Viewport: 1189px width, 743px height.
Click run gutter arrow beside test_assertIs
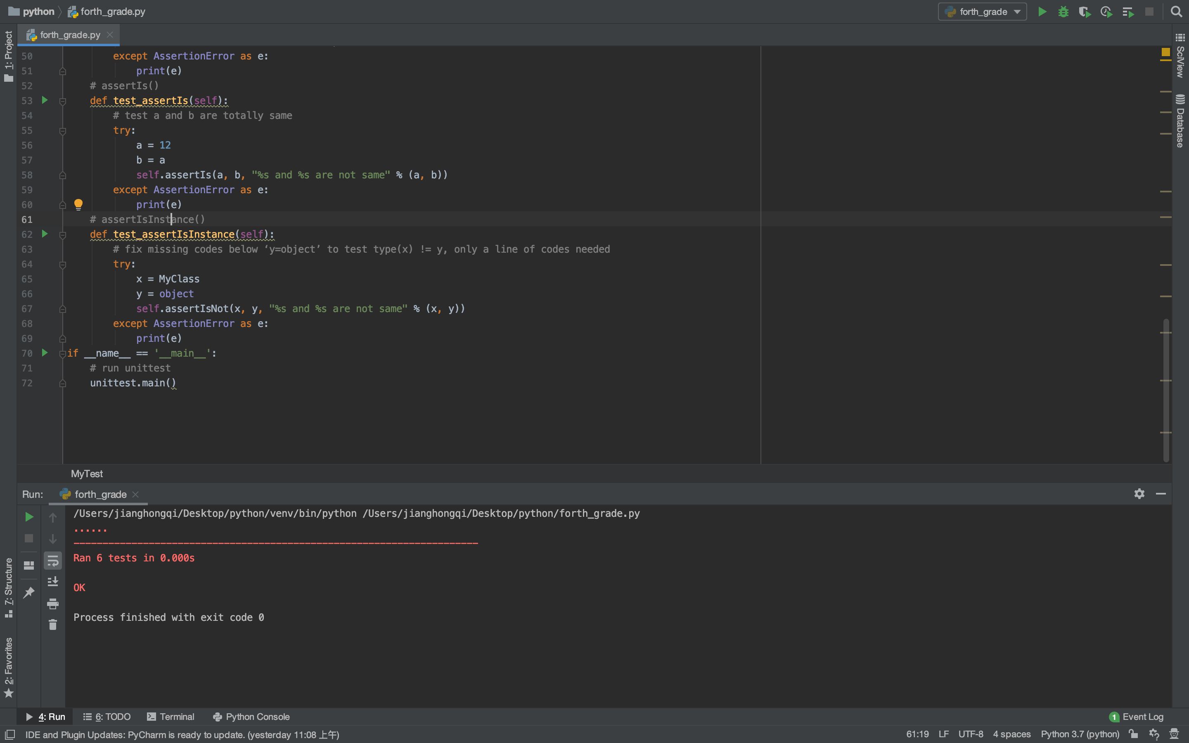coord(45,100)
